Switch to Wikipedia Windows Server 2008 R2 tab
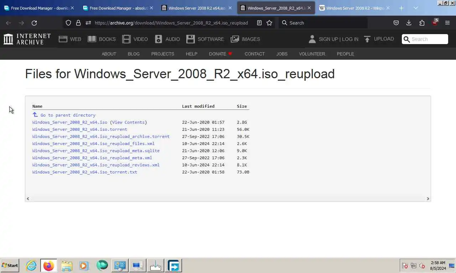This screenshot has height=273, width=456. point(354,8)
